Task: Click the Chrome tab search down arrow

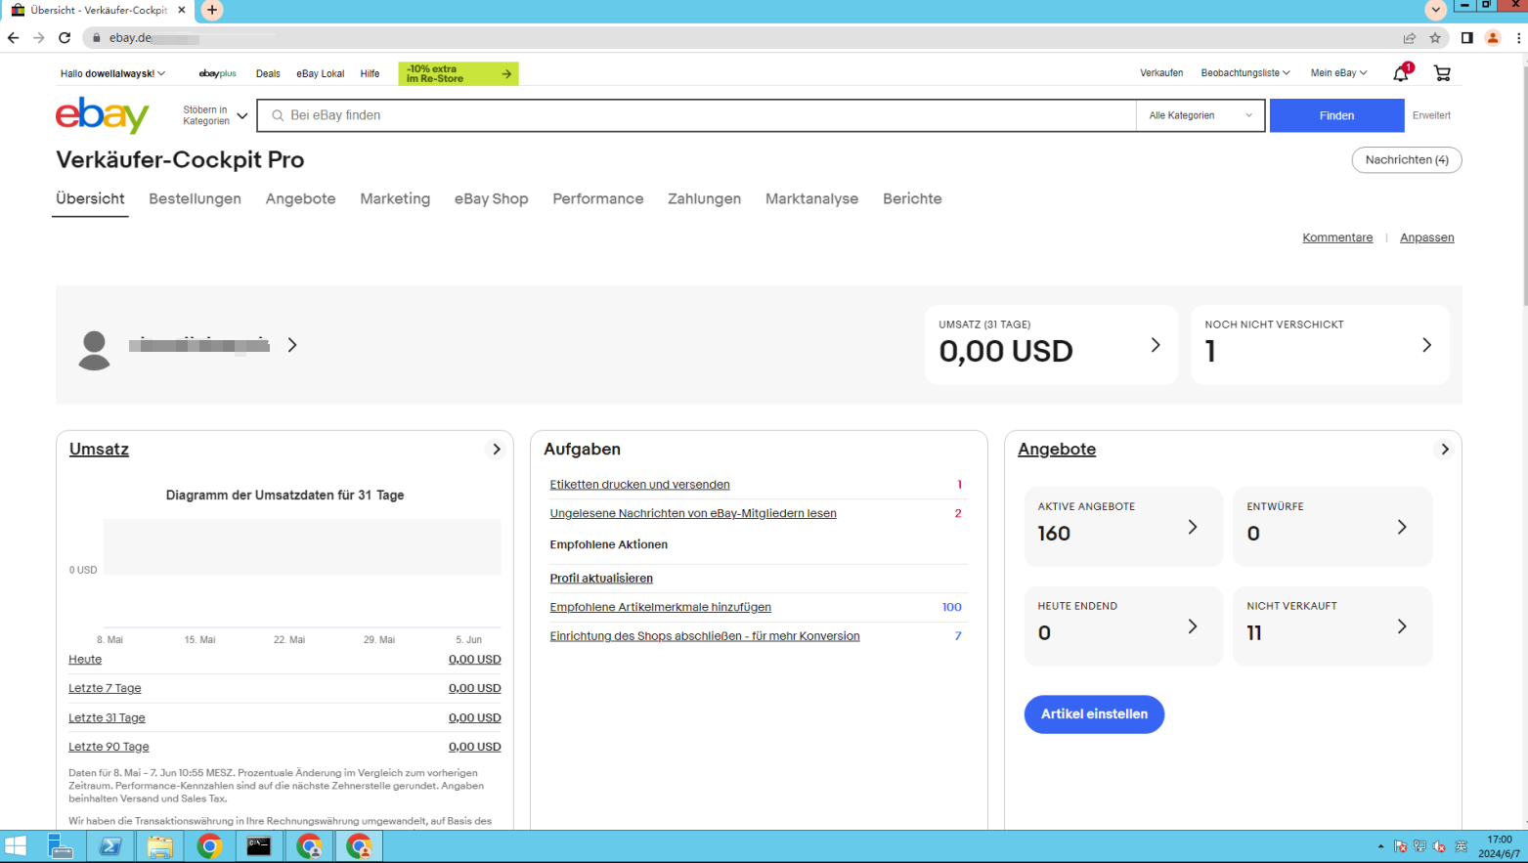Action: coord(1435,10)
